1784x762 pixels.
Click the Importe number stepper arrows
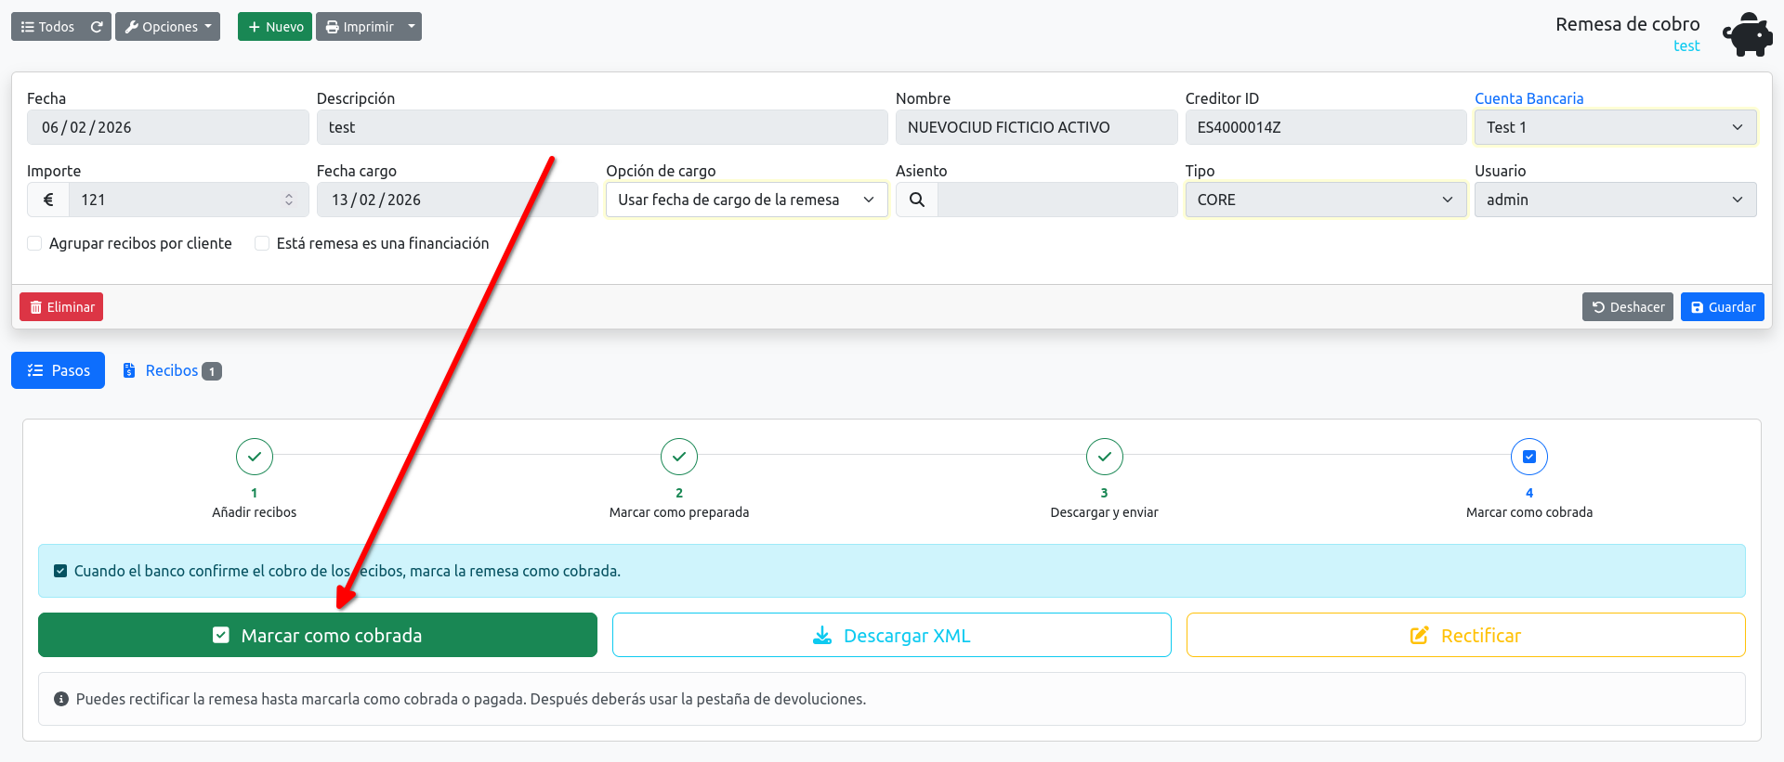(289, 200)
